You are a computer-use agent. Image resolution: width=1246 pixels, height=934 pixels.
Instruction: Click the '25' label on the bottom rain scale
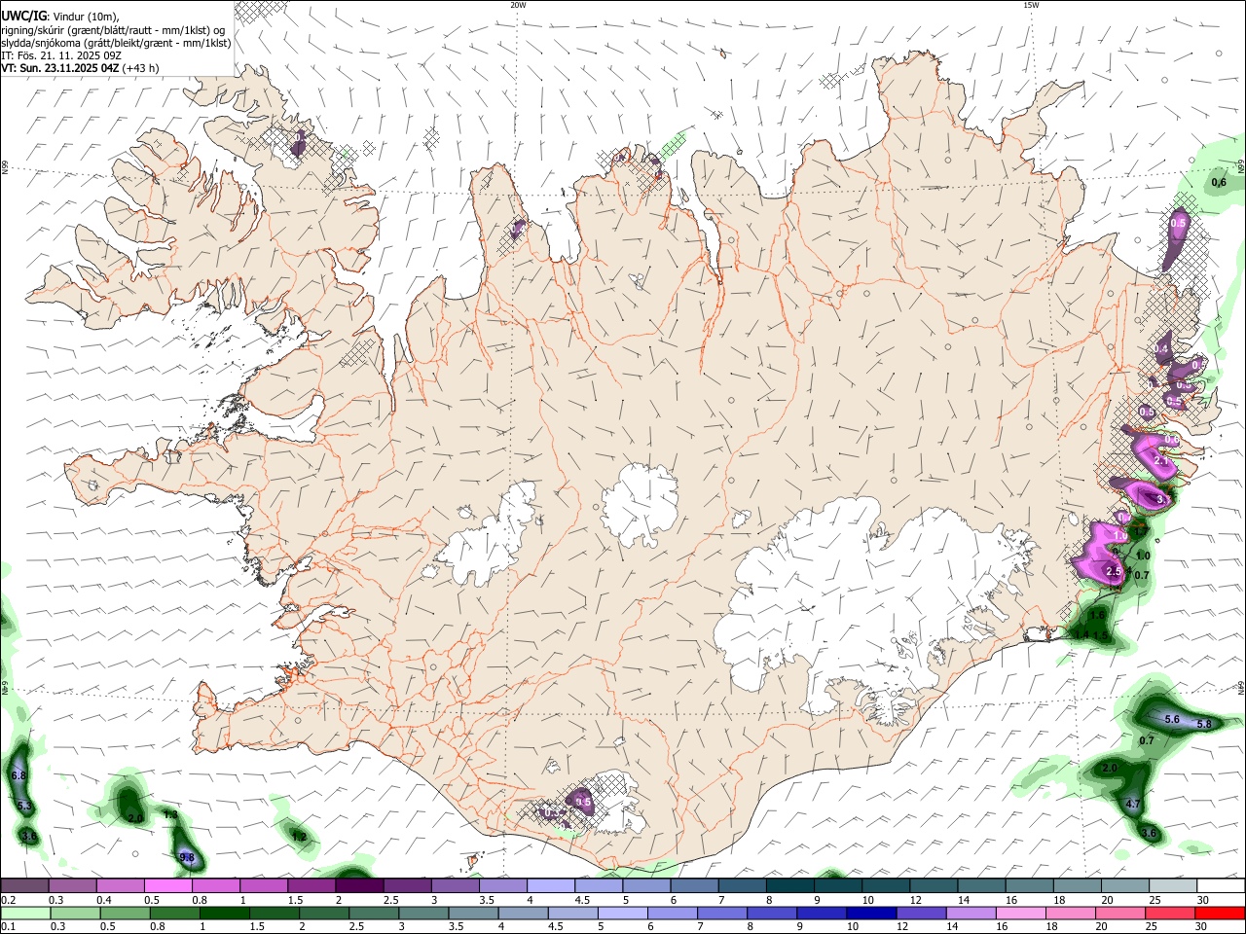coord(1153,927)
